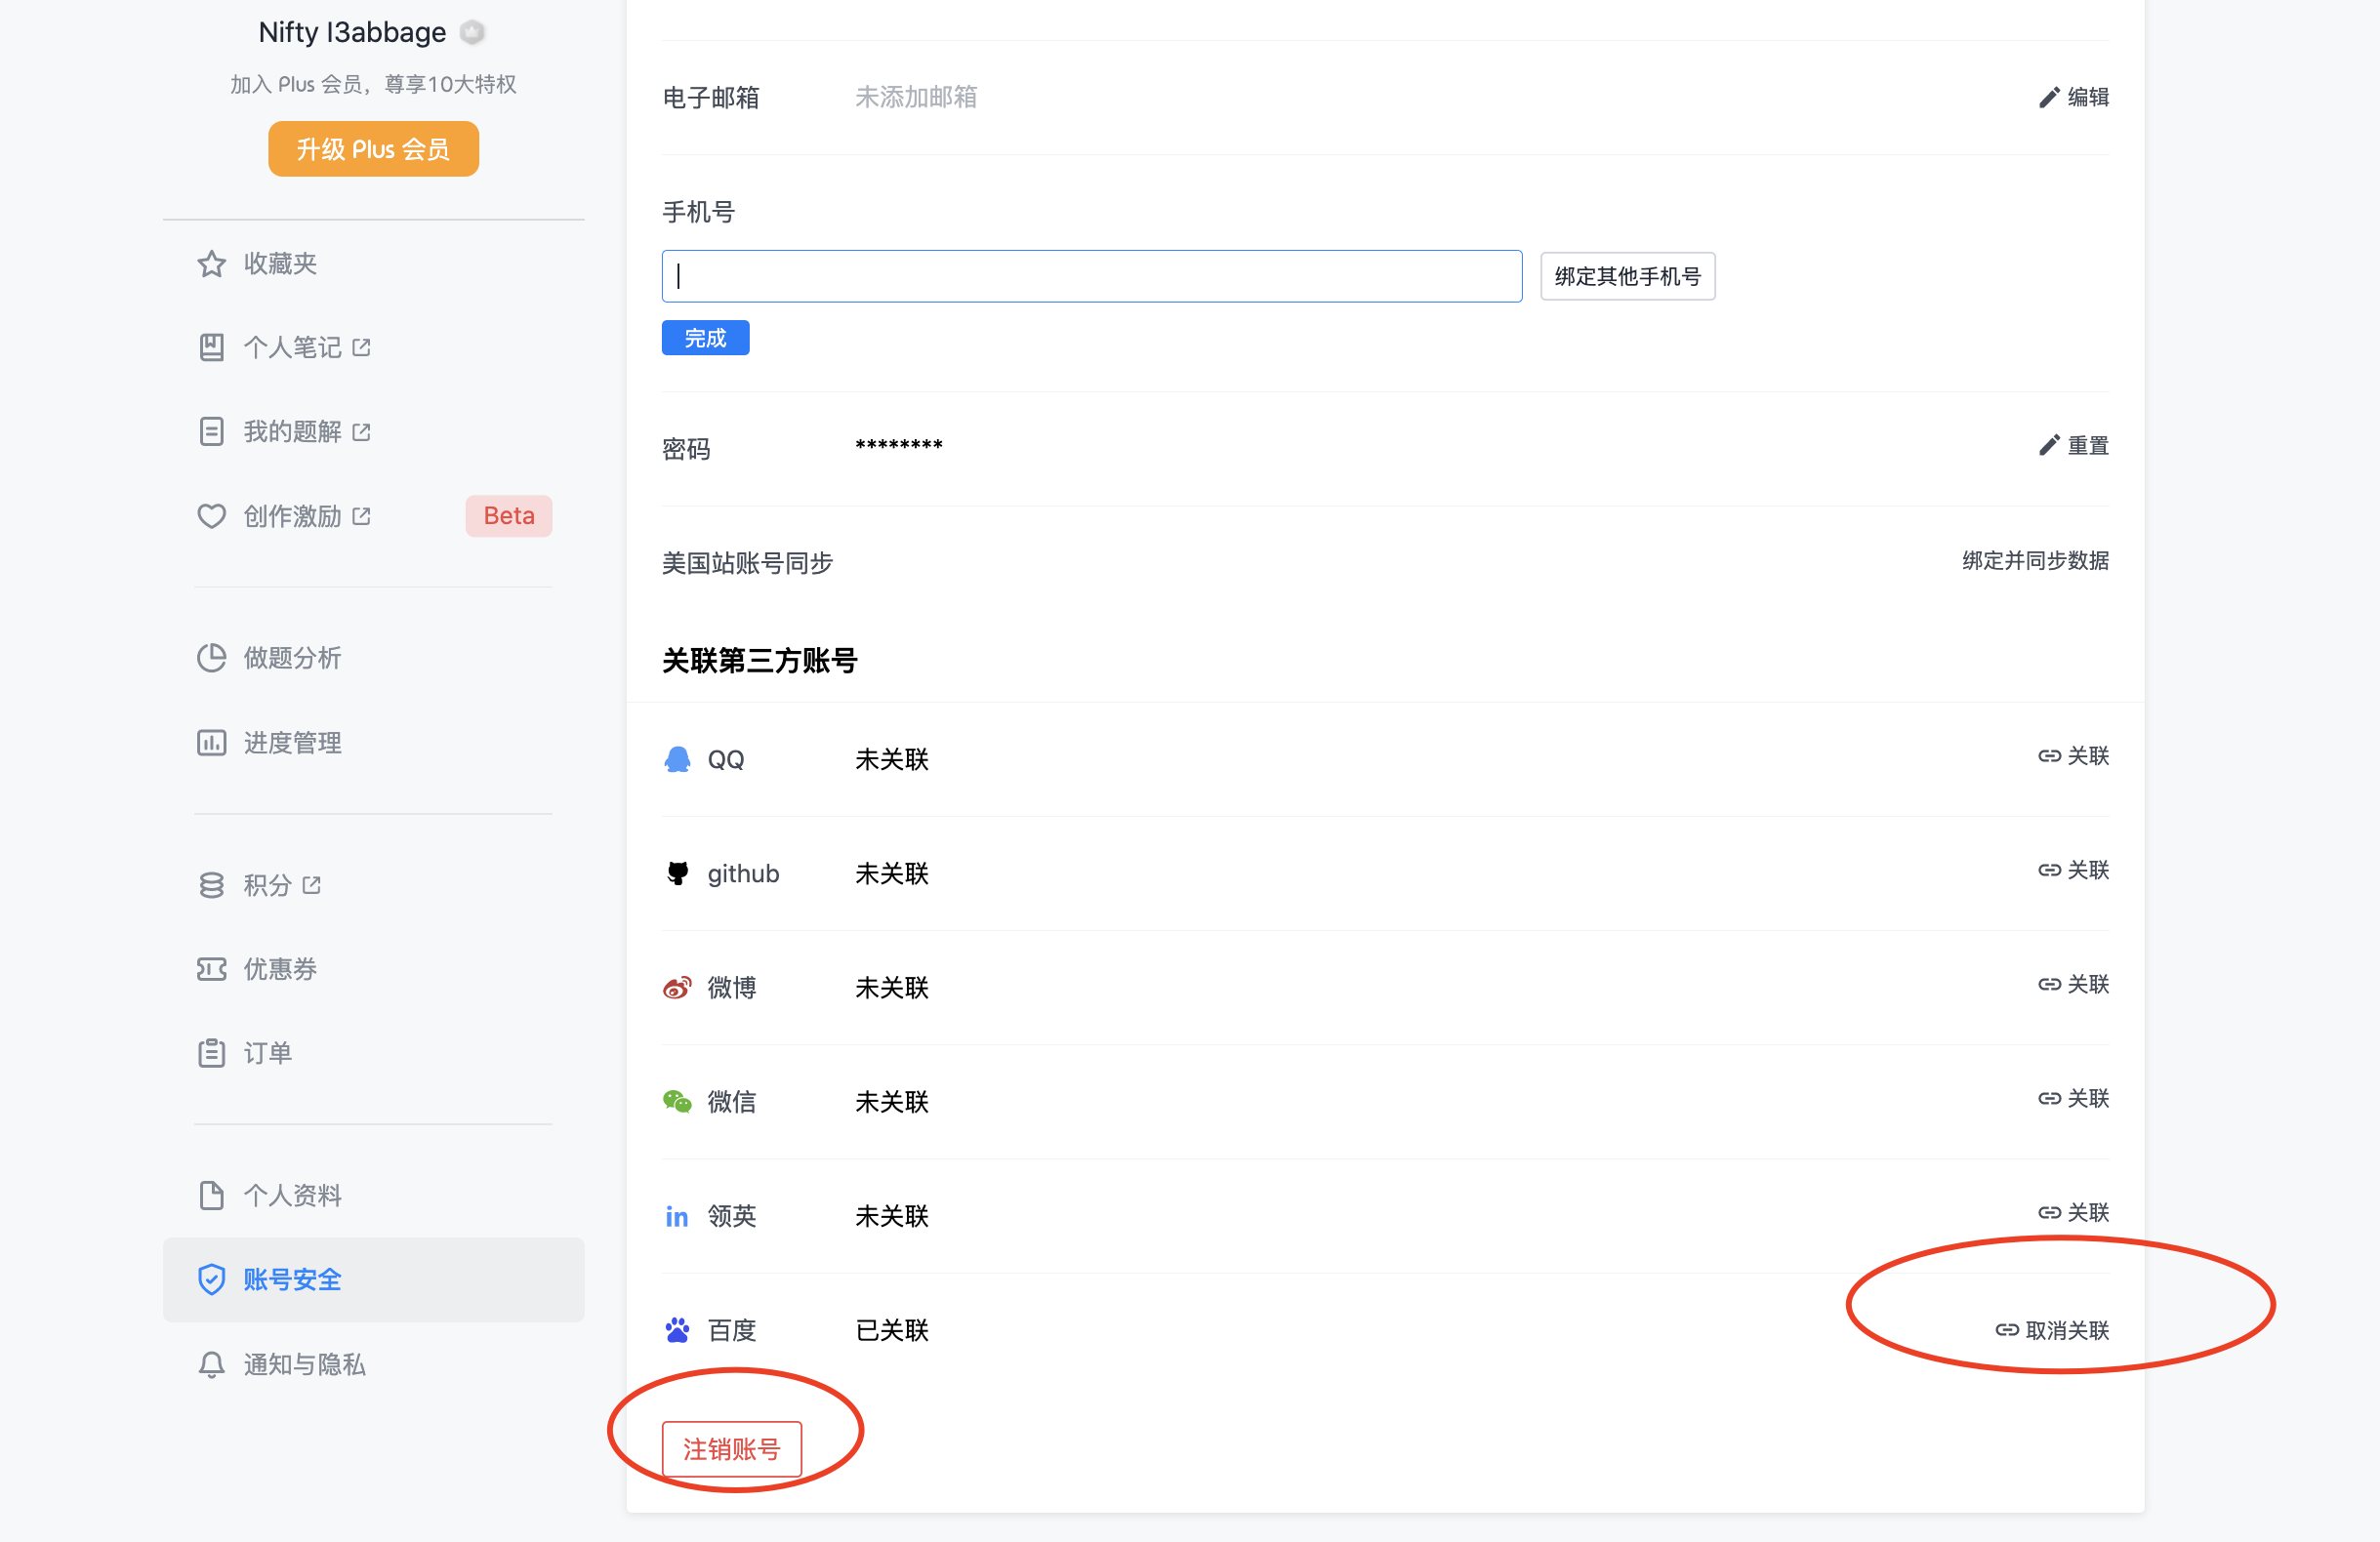Click the 我的题解 document icon
Screen dimensions: 2380x1542
211,431
